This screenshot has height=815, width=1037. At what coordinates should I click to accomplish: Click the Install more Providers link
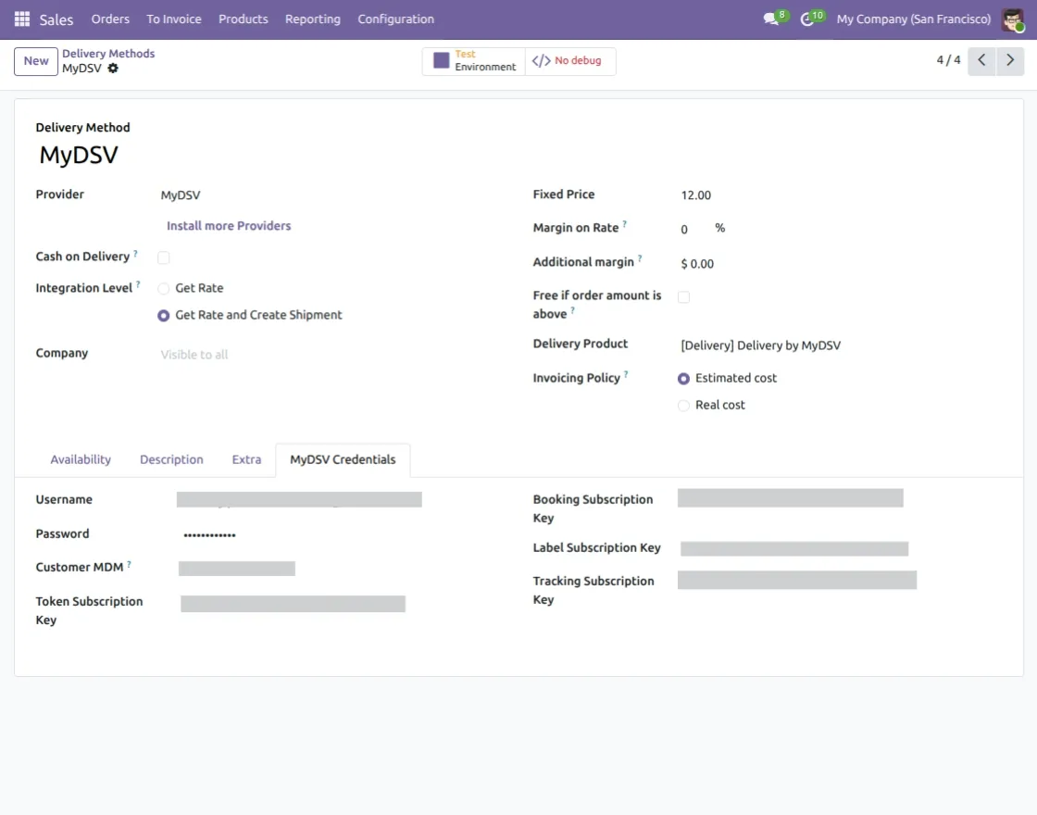229,226
